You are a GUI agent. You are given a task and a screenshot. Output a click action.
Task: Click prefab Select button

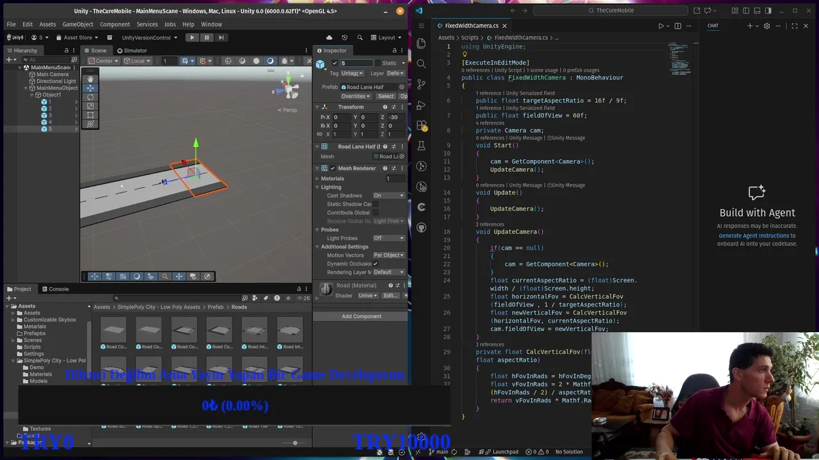pos(386,96)
